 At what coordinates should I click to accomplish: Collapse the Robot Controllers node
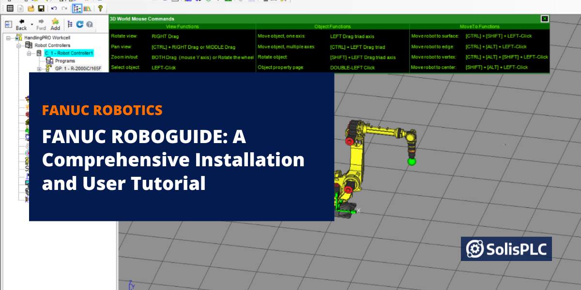pos(19,46)
